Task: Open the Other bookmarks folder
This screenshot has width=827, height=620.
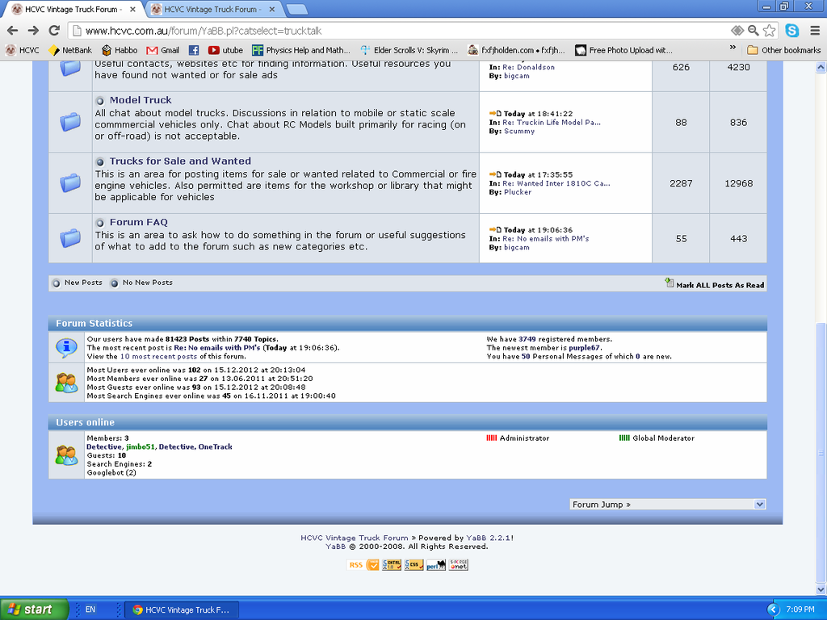Action: (x=783, y=50)
